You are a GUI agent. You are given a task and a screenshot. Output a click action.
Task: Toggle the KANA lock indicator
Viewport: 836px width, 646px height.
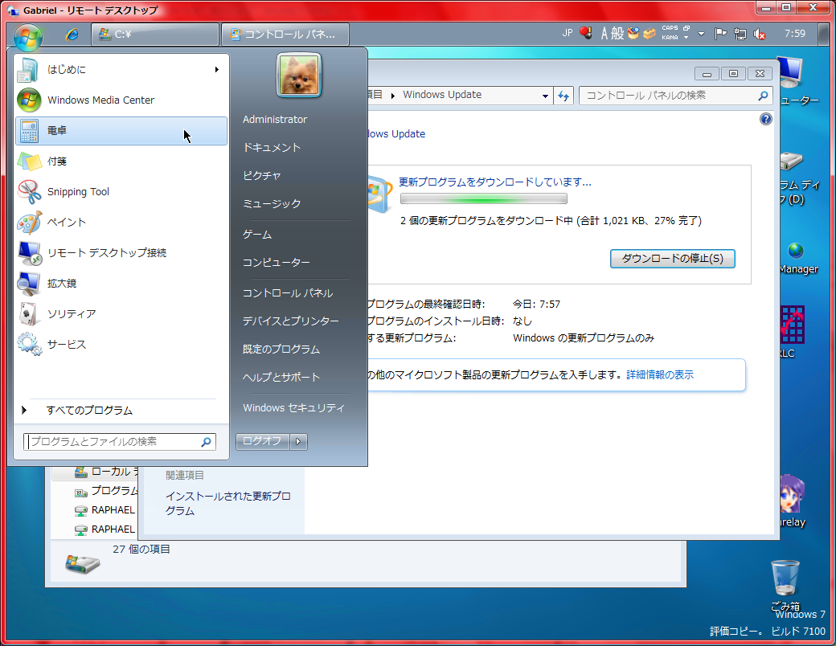click(670, 38)
